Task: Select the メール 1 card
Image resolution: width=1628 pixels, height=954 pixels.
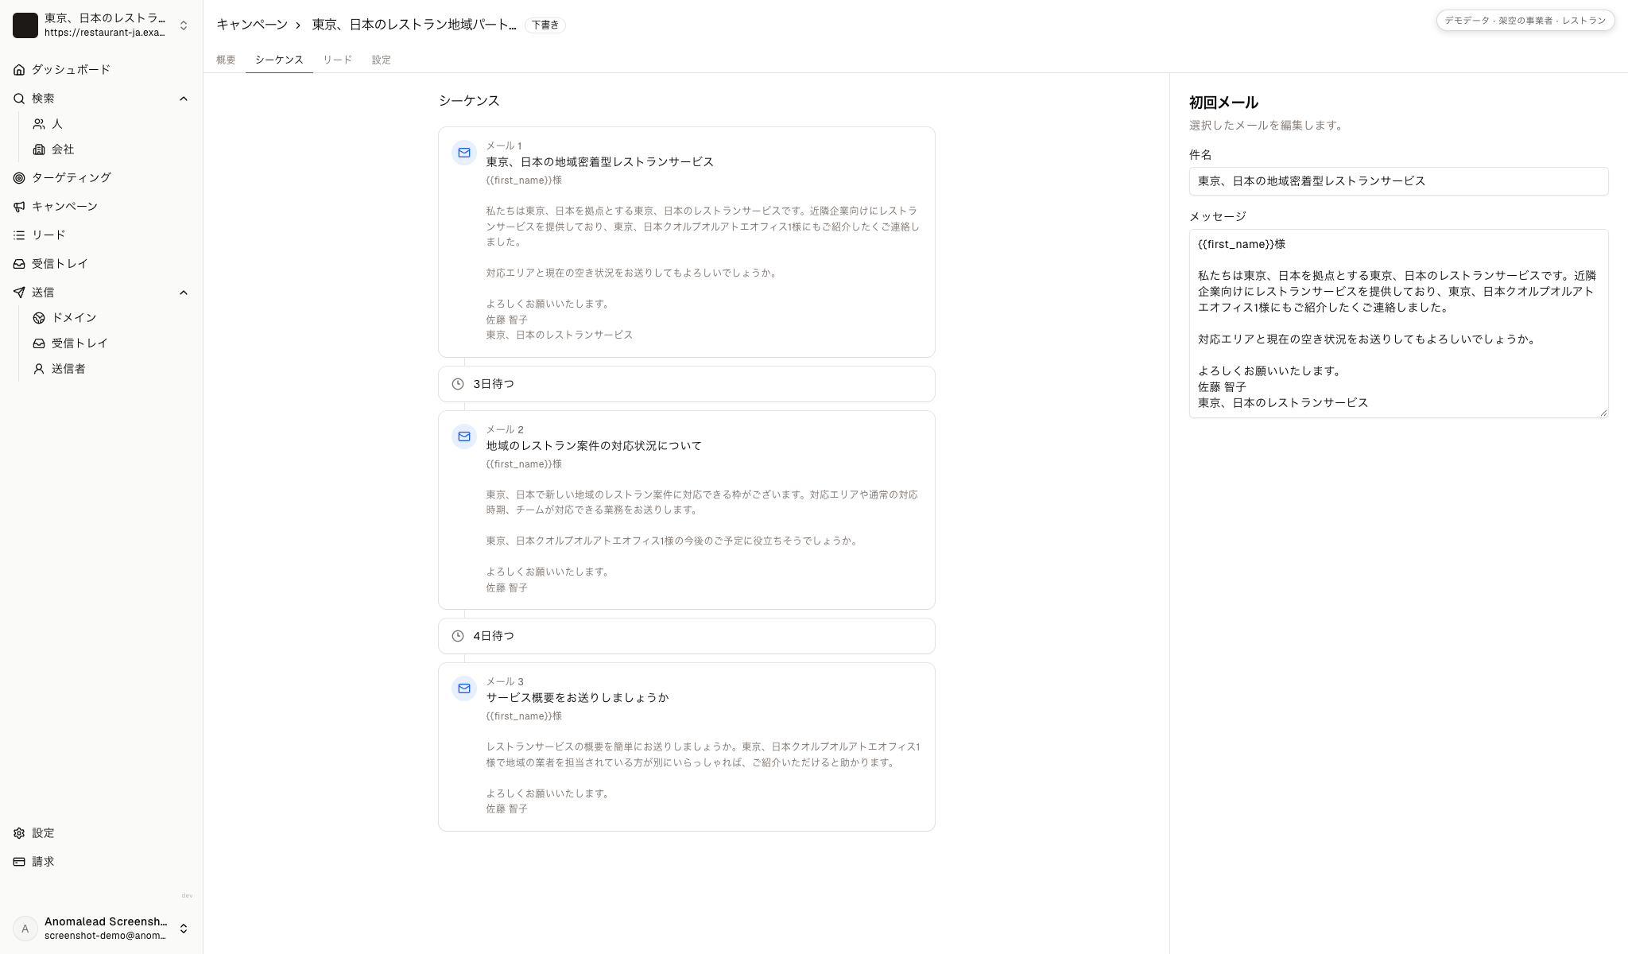Action: 687,242
